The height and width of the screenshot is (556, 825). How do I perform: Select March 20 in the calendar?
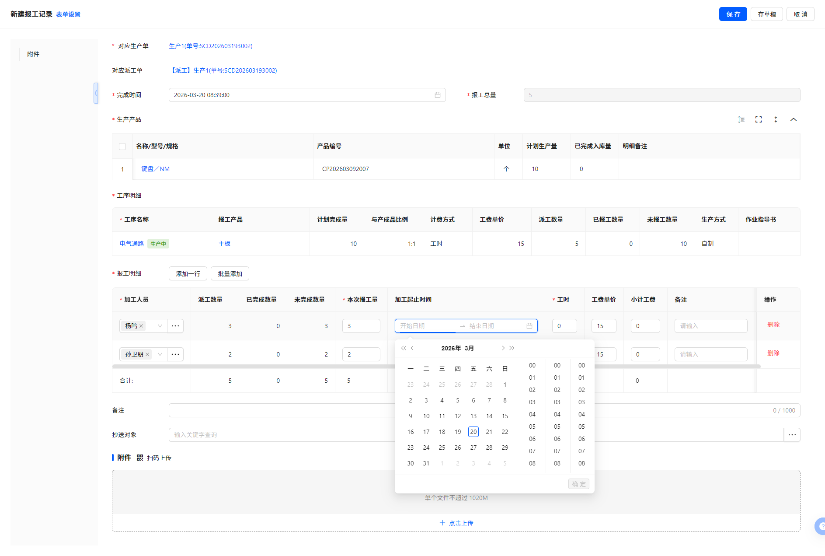(x=473, y=432)
